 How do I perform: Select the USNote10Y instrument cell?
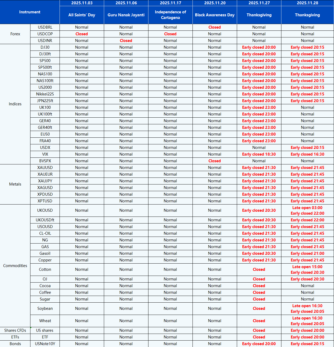pyautogui.click(x=45, y=344)
